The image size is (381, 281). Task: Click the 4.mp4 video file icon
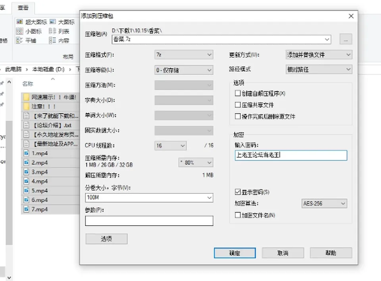(x=27, y=181)
